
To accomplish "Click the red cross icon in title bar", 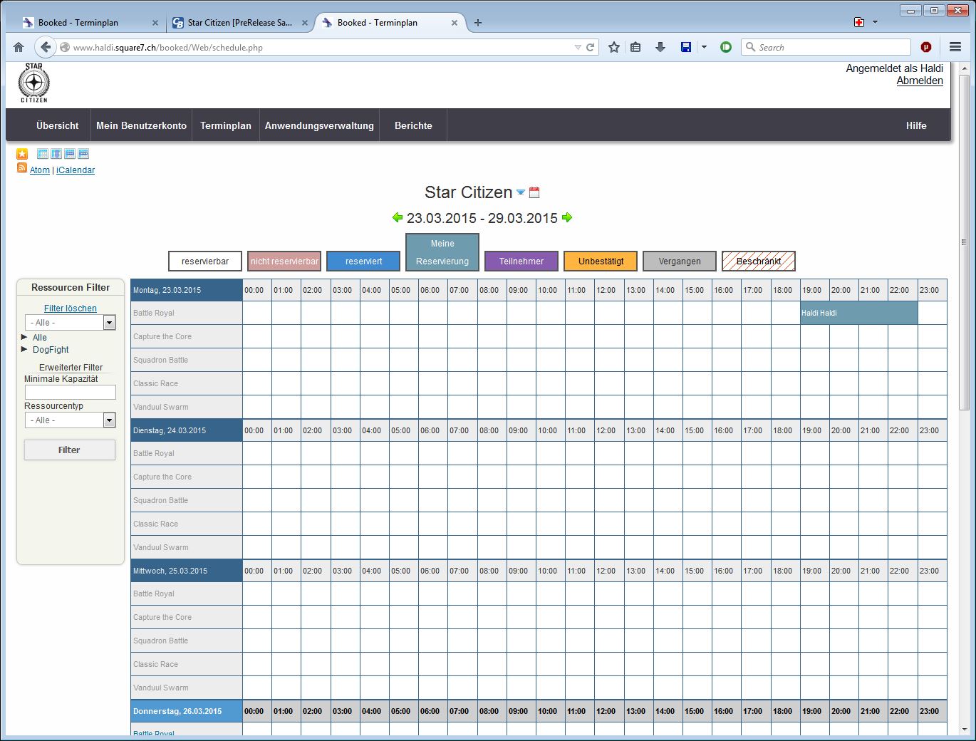I will click(859, 22).
